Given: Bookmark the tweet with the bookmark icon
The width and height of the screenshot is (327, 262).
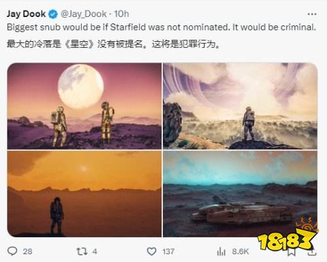Looking at the screenshot, I should pos(291,252).
